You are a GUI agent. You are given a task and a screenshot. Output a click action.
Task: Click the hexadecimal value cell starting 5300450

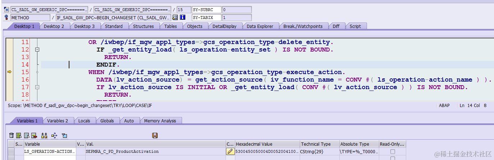pyautogui.click(x=267, y=151)
